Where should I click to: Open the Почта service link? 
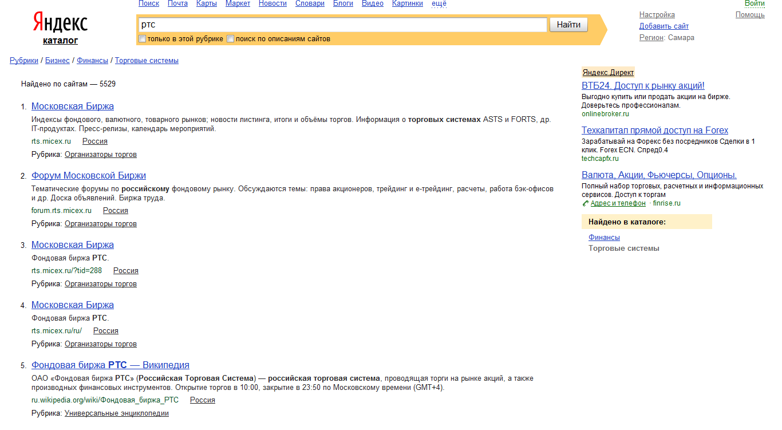click(x=177, y=3)
